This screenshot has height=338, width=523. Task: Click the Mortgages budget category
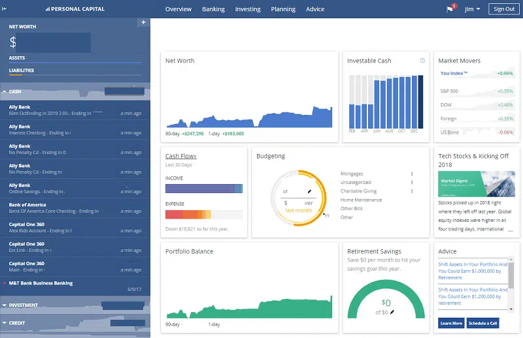pyautogui.click(x=352, y=174)
